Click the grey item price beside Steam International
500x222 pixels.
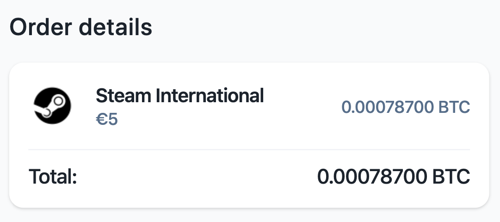405,107
